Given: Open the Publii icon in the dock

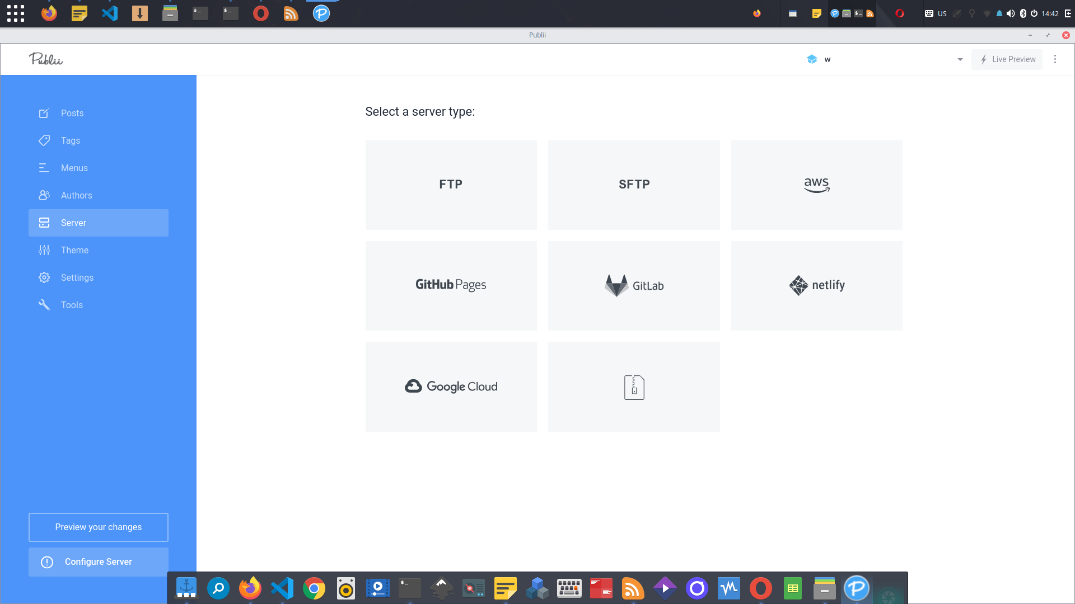Looking at the screenshot, I should [857, 588].
